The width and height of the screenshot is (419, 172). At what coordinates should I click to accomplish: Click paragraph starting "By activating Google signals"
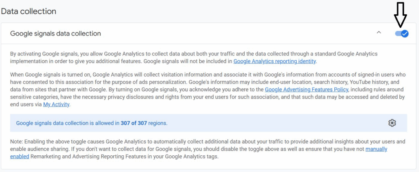[194, 57]
